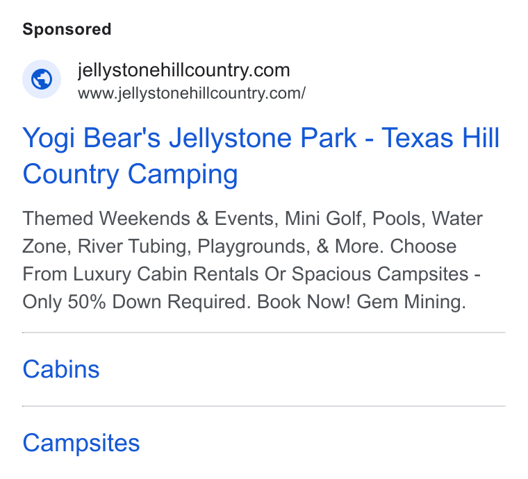Image resolution: width=528 pixels, height=479 pixels.
Task: Click "Country Camping" on the headline's second line
Action: tap(130, 174)
